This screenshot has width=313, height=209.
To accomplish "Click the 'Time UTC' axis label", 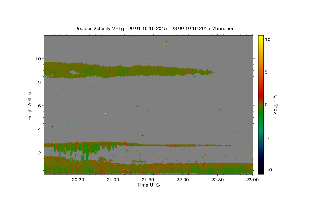I will pyautogui.click(x=148, y=185).
